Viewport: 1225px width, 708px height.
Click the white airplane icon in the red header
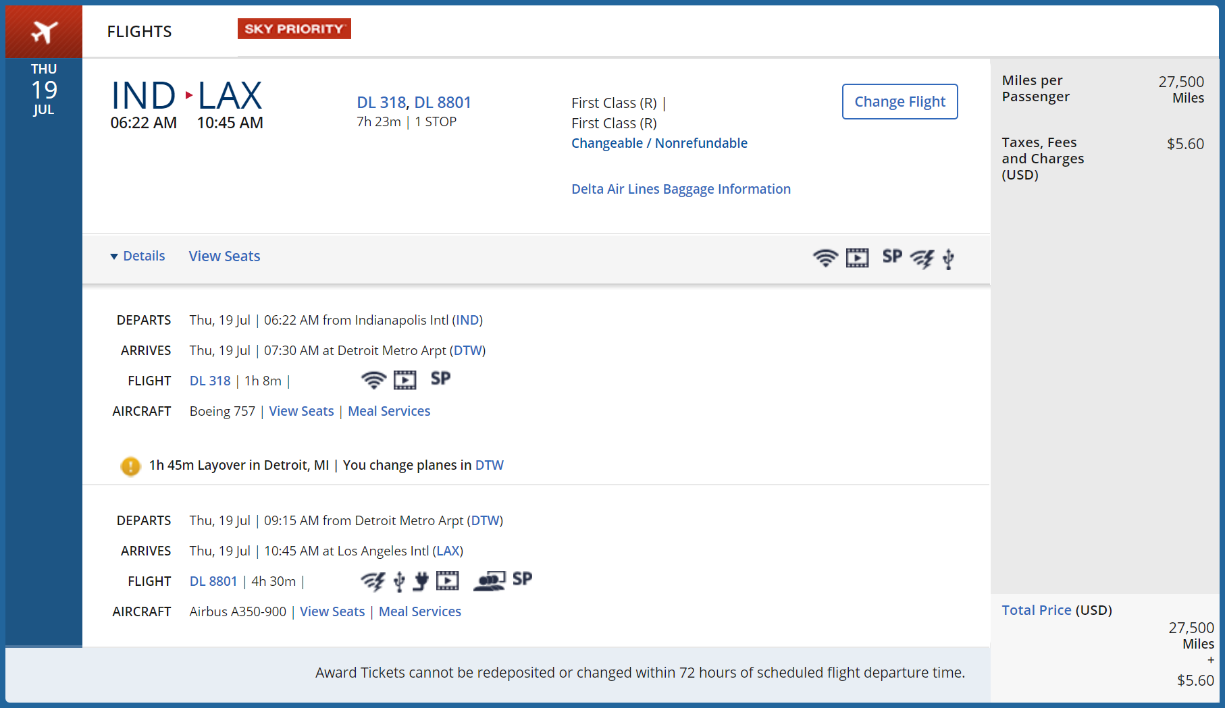click(45, 32)
